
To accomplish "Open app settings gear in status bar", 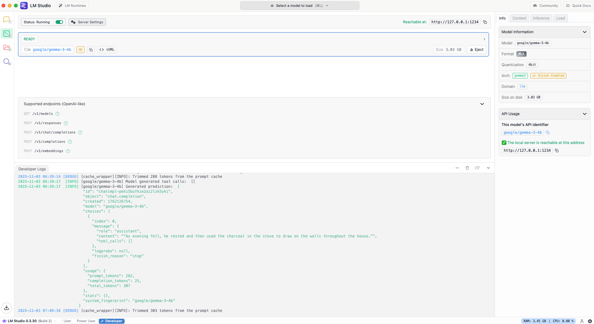I will click(590, 321).
